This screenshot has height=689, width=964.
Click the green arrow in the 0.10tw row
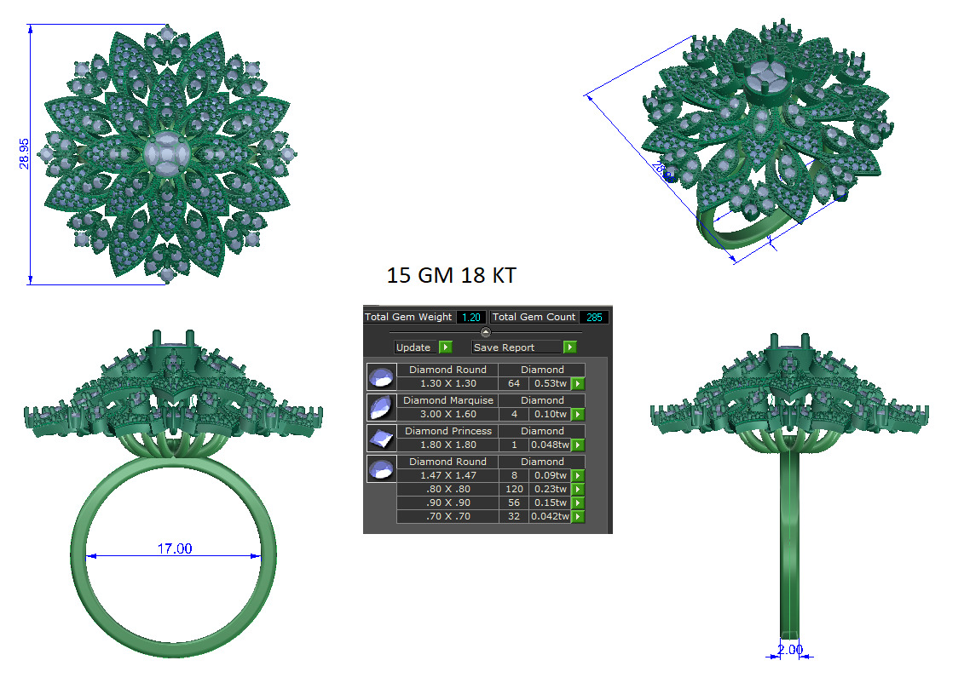tap(578, 415)
